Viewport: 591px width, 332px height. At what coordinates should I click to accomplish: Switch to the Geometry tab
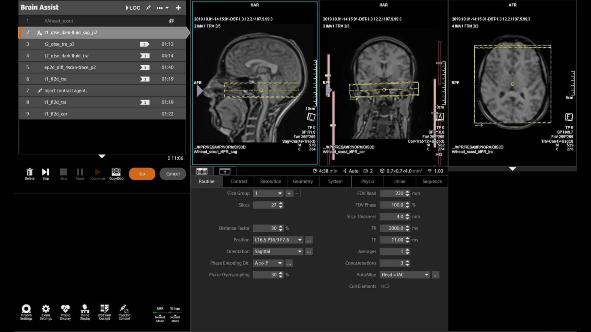pyautogui.click(x=303, y=181)
